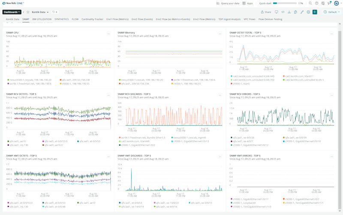
Task: Click the Query your data chart icon
Action: 218,3
